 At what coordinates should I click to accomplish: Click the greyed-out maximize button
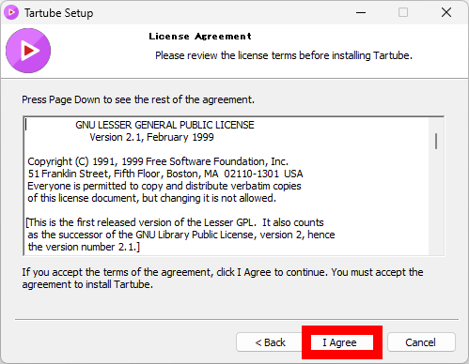coord(403,12)
